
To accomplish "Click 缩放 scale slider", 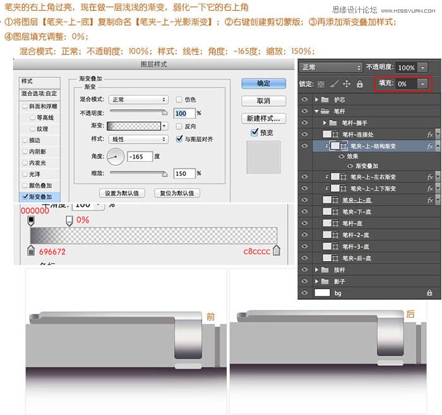I will [x=139, y=173].
